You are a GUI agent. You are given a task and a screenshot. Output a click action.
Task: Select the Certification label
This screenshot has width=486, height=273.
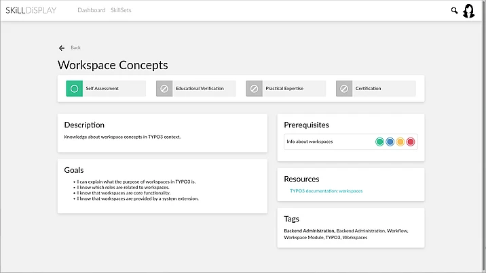coord(369,89)
